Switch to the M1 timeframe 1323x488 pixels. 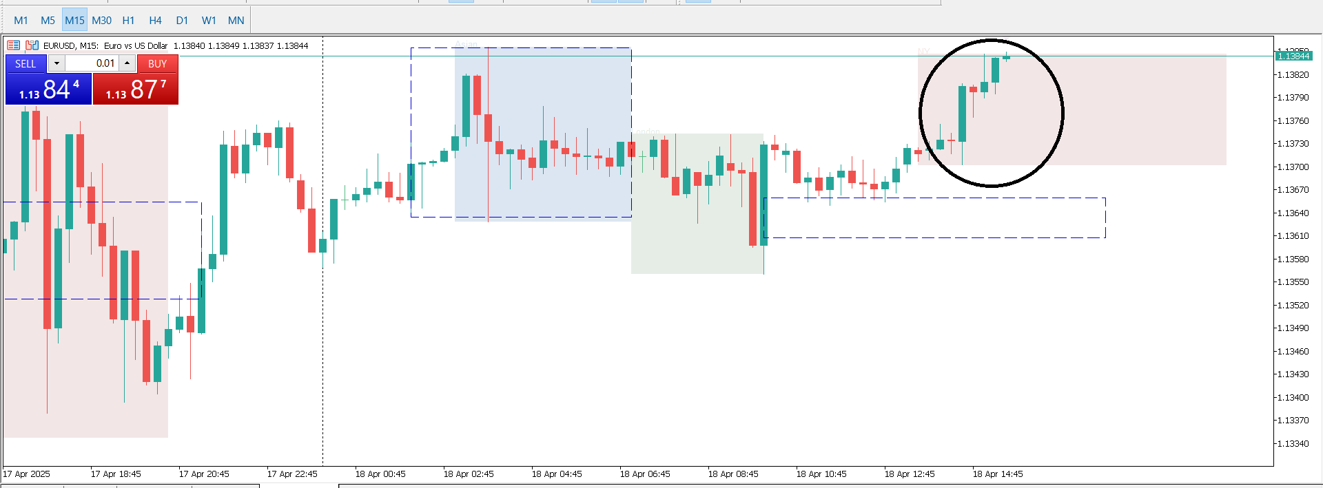pyautogui.click(x=21, y=21)
